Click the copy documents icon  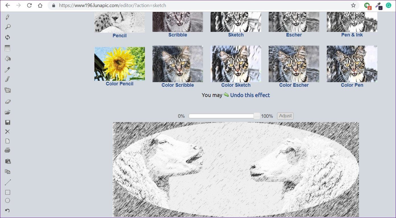point(8,171)
